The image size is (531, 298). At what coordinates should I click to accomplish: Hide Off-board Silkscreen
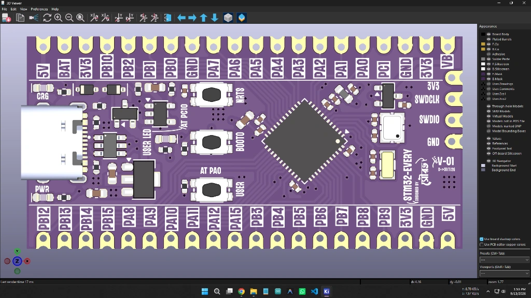pos(488,153)
